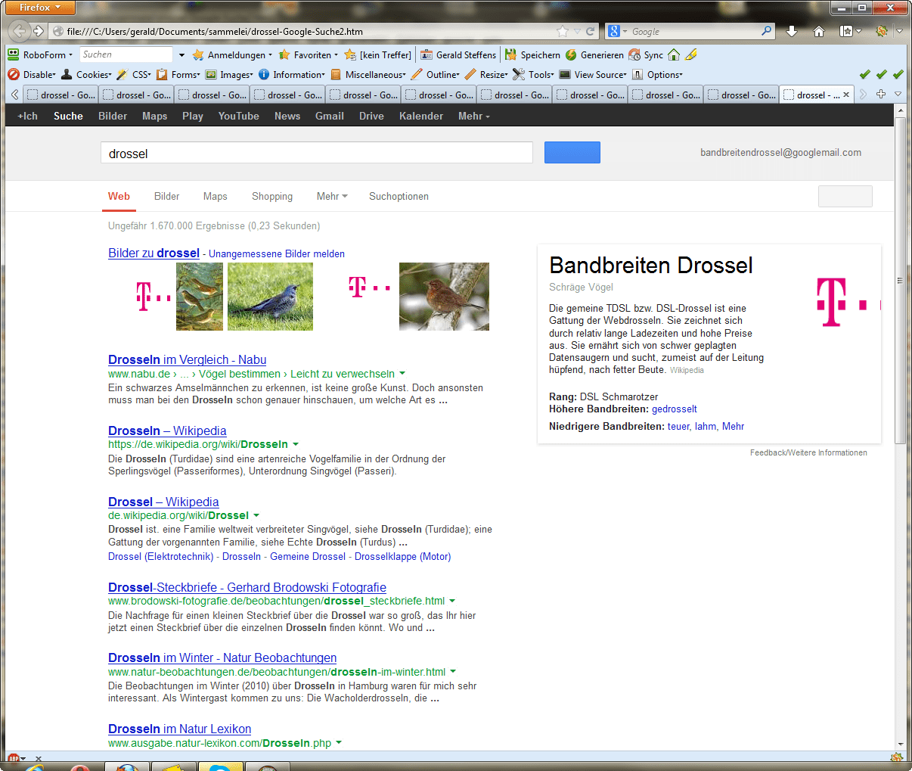The image size is (912, 771).
Task: Follow the 'Drosselklappe (Motor)' sublink
Action: tap(402, 556)
